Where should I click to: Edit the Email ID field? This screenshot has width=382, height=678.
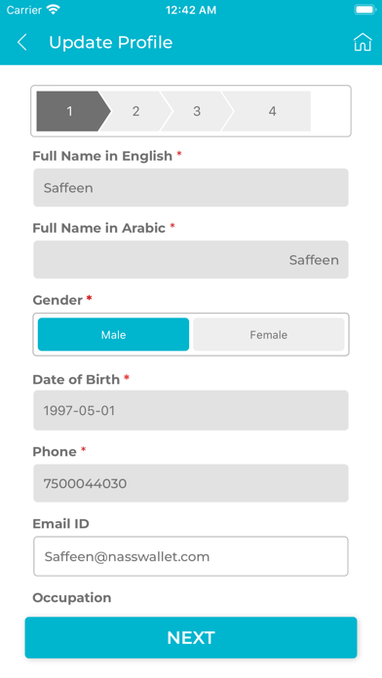[191, 556]
